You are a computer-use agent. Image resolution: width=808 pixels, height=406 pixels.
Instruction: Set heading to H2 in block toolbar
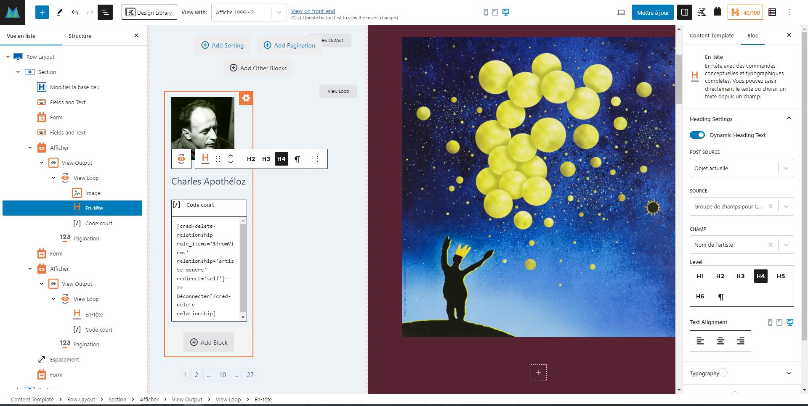[x=251, y=159]
